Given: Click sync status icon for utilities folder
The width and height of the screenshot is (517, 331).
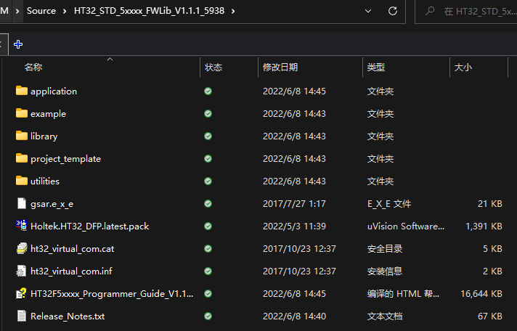Looking at the screenshot, I should pos(208,181).
